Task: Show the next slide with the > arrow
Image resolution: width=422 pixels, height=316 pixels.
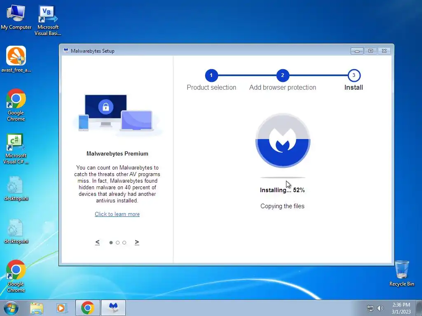Action: 137,242
